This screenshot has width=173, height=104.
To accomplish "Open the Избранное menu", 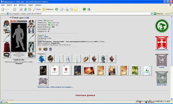I will [x=22, y=5].
